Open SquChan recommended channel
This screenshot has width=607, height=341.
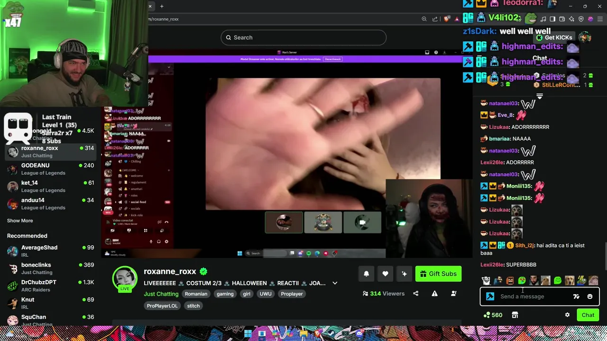click(x=51, y=320)
